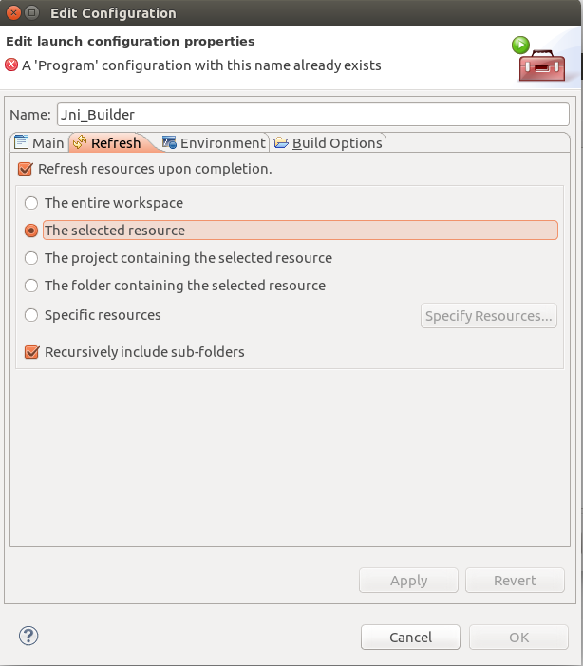583x666 pixels.
Task: Click the minimize button in the title bar
Action: pos(32,12)
